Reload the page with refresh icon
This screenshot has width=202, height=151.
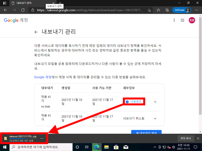click(23, 10)
